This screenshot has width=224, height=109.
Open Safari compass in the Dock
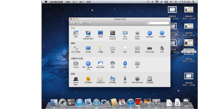97,102
